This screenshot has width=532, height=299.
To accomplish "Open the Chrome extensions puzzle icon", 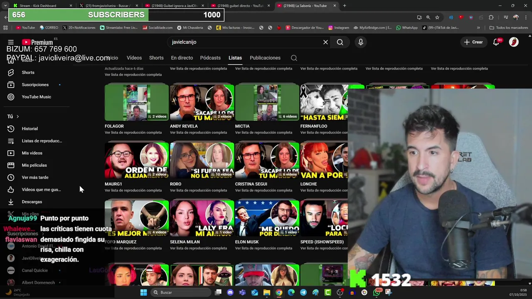I will (x=491, y=17).
